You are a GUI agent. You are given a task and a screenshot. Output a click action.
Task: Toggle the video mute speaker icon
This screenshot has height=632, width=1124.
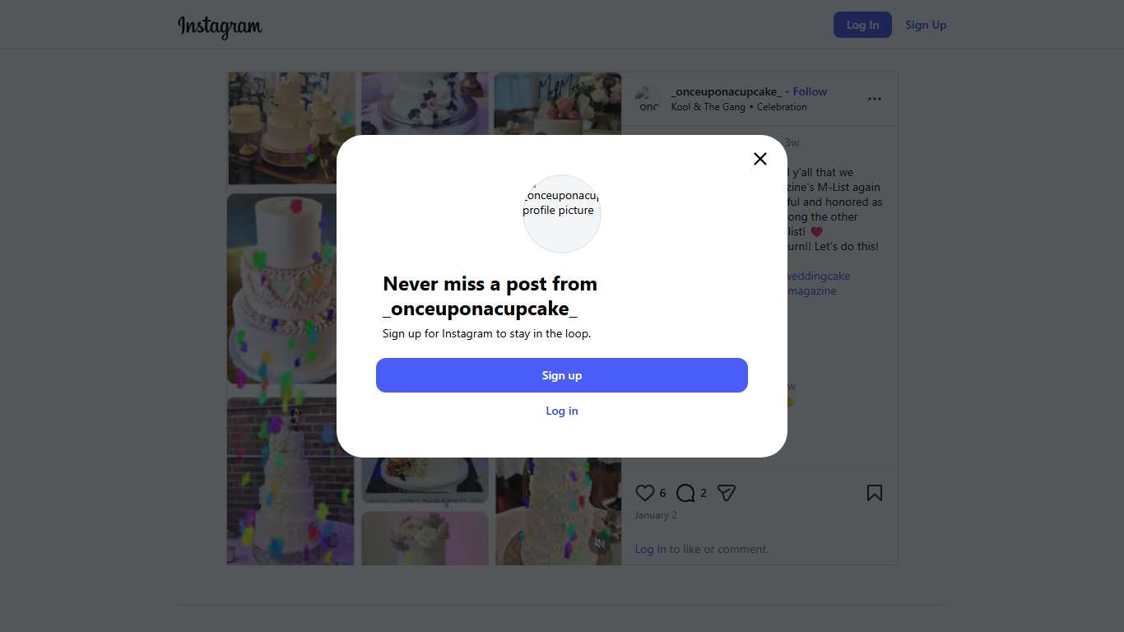600,543
